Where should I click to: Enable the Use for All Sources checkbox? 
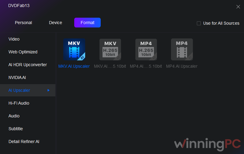[x=199, y=23]
